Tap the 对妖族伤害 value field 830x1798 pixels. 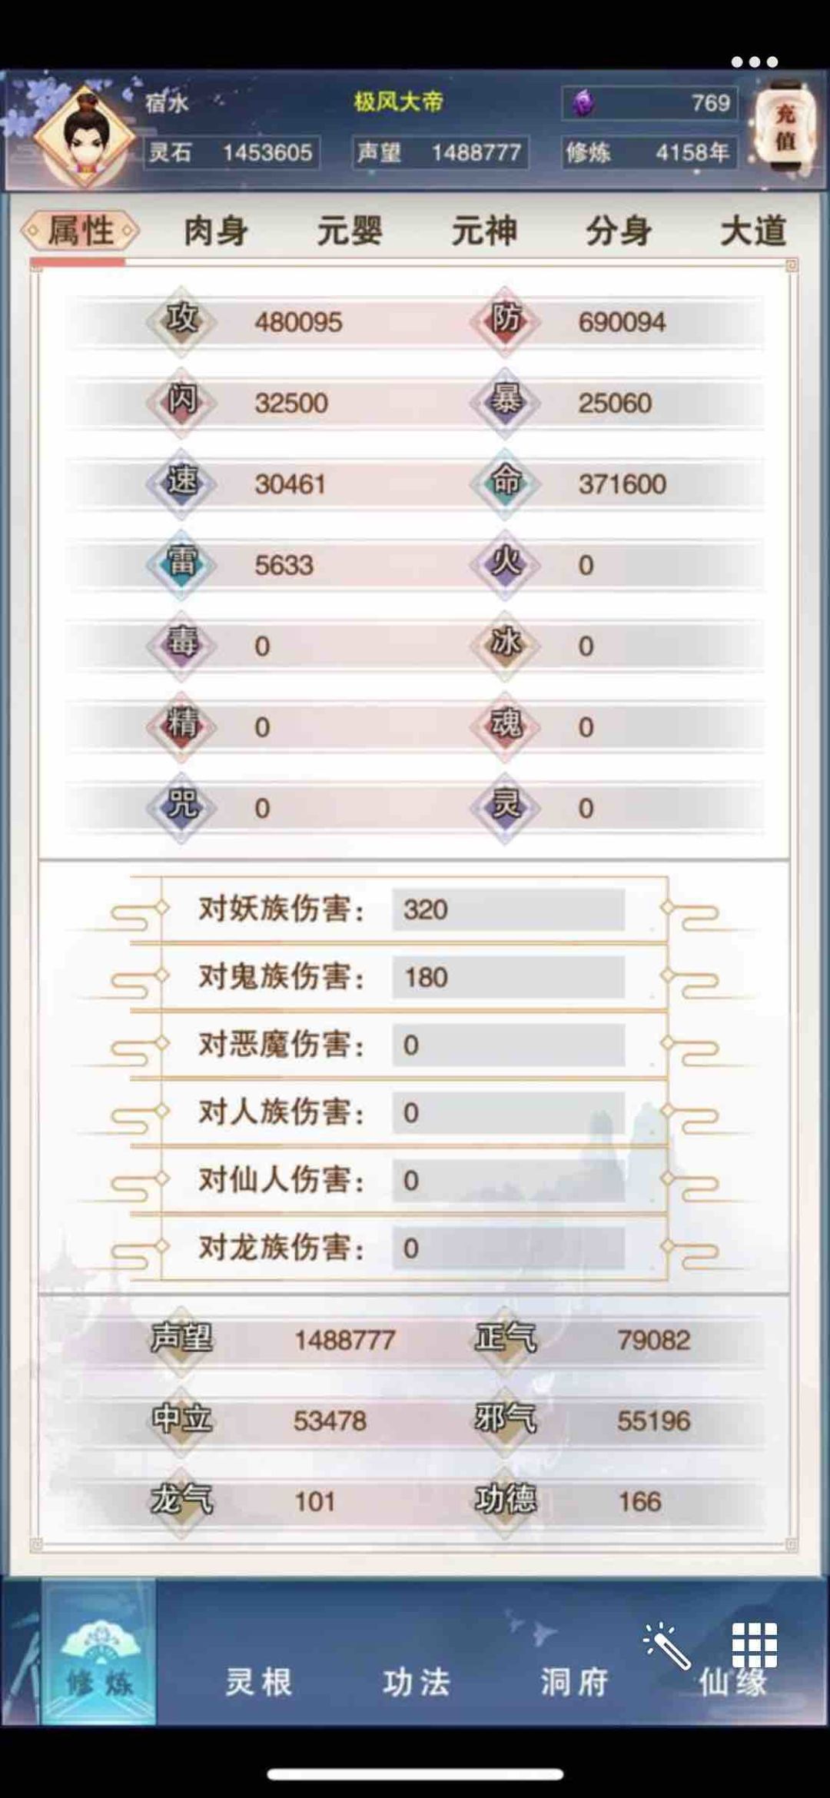508,909
